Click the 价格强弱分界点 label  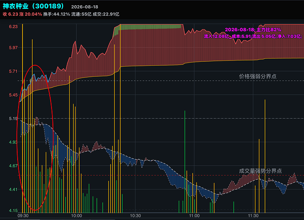click(x=258, y=76)
